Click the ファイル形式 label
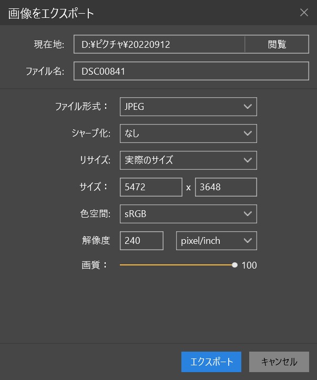 coord(81,107)
